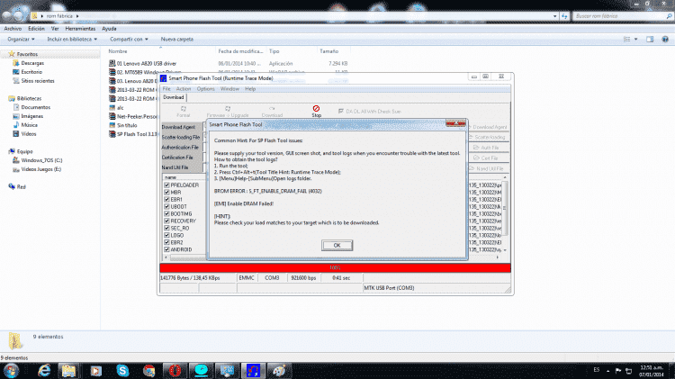Click OK in the error dialog

(337, 245)
